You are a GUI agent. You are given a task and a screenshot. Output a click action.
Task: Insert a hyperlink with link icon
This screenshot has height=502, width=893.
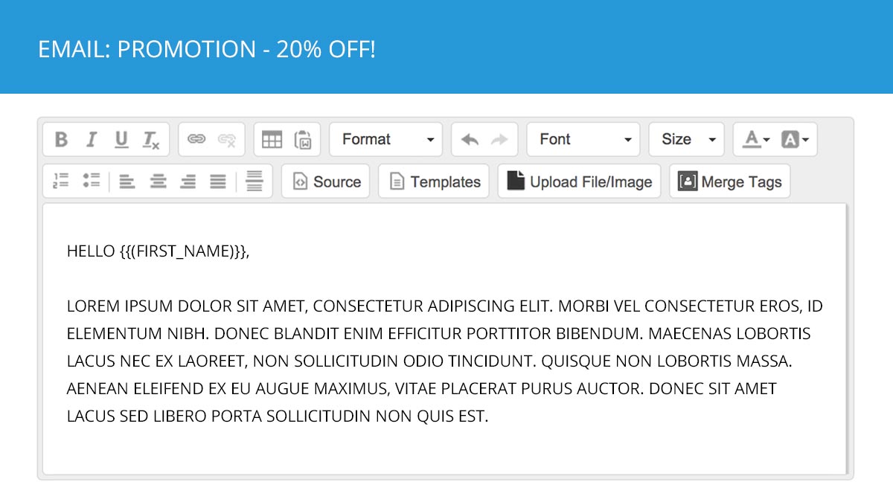pyautogui.click(x=196, y=139)
